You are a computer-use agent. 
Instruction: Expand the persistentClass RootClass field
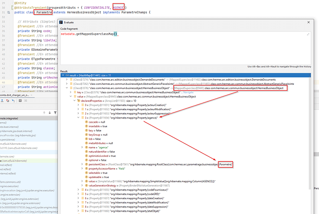82,164
